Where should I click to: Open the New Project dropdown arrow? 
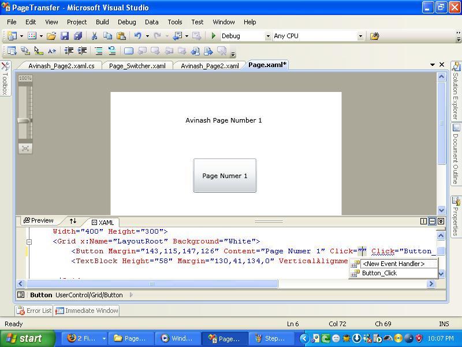(x=21, y=36)
